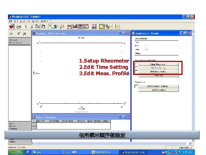Select the Speed column header
This screenshot has width=206, height=155.
pyautogui.click(x=90, y=121)
